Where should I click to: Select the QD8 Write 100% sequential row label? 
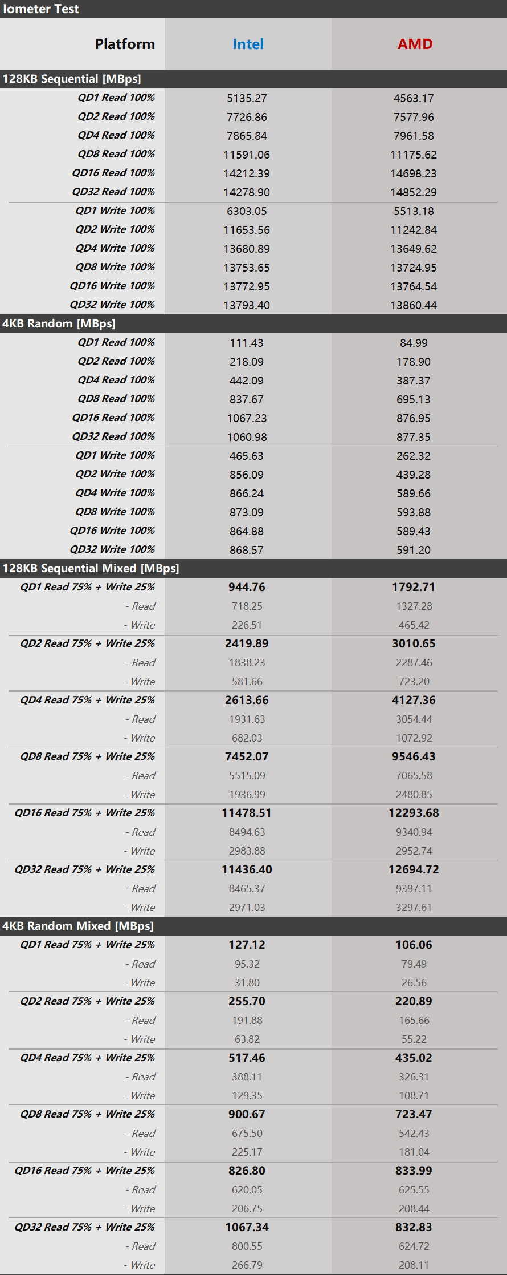pyautogui.click(x=115, y=267)
